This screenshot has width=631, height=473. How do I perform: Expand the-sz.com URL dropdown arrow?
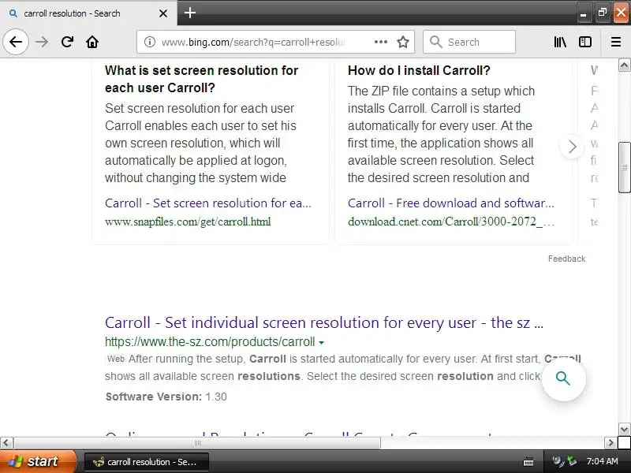[321, 343]
